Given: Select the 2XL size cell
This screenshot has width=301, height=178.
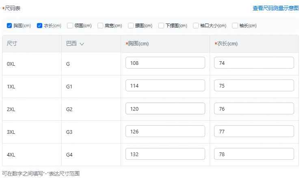Looking at the screenshot, I should (32, 109).
